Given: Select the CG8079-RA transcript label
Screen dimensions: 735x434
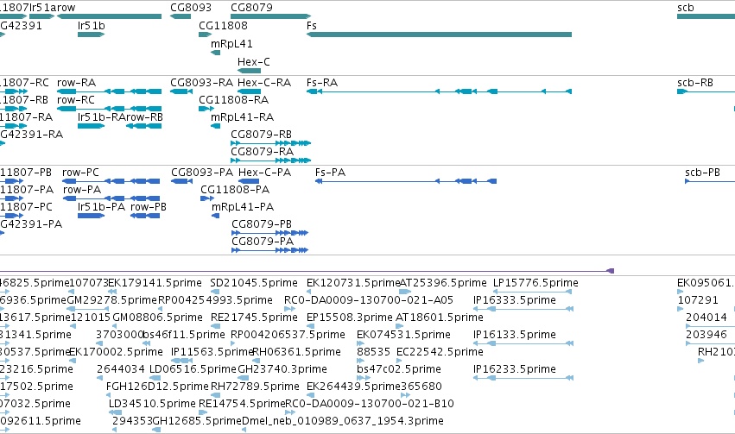Looking at the screenshot, I should [x=262, y=152].
